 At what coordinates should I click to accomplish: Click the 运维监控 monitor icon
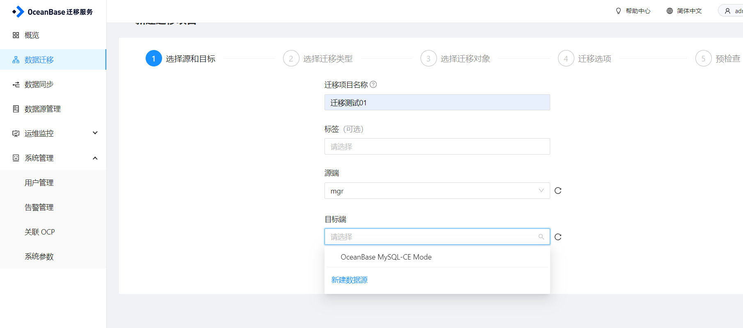point(16,134)
